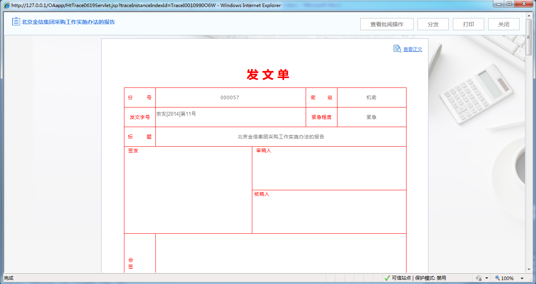The width and height of the screenshot is (536, 284).
Task: Open the document body via 查看正文 link
Action: coord(412,49)
